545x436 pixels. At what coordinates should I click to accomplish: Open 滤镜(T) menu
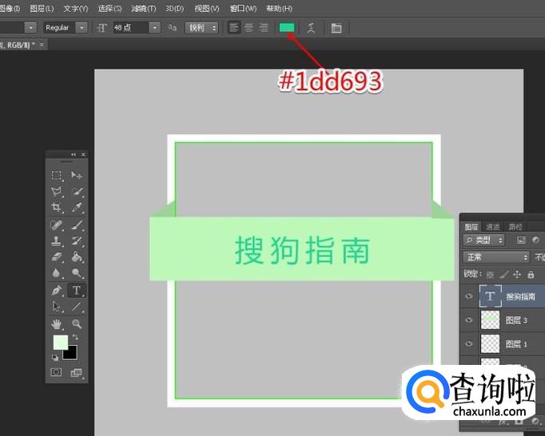144,8
